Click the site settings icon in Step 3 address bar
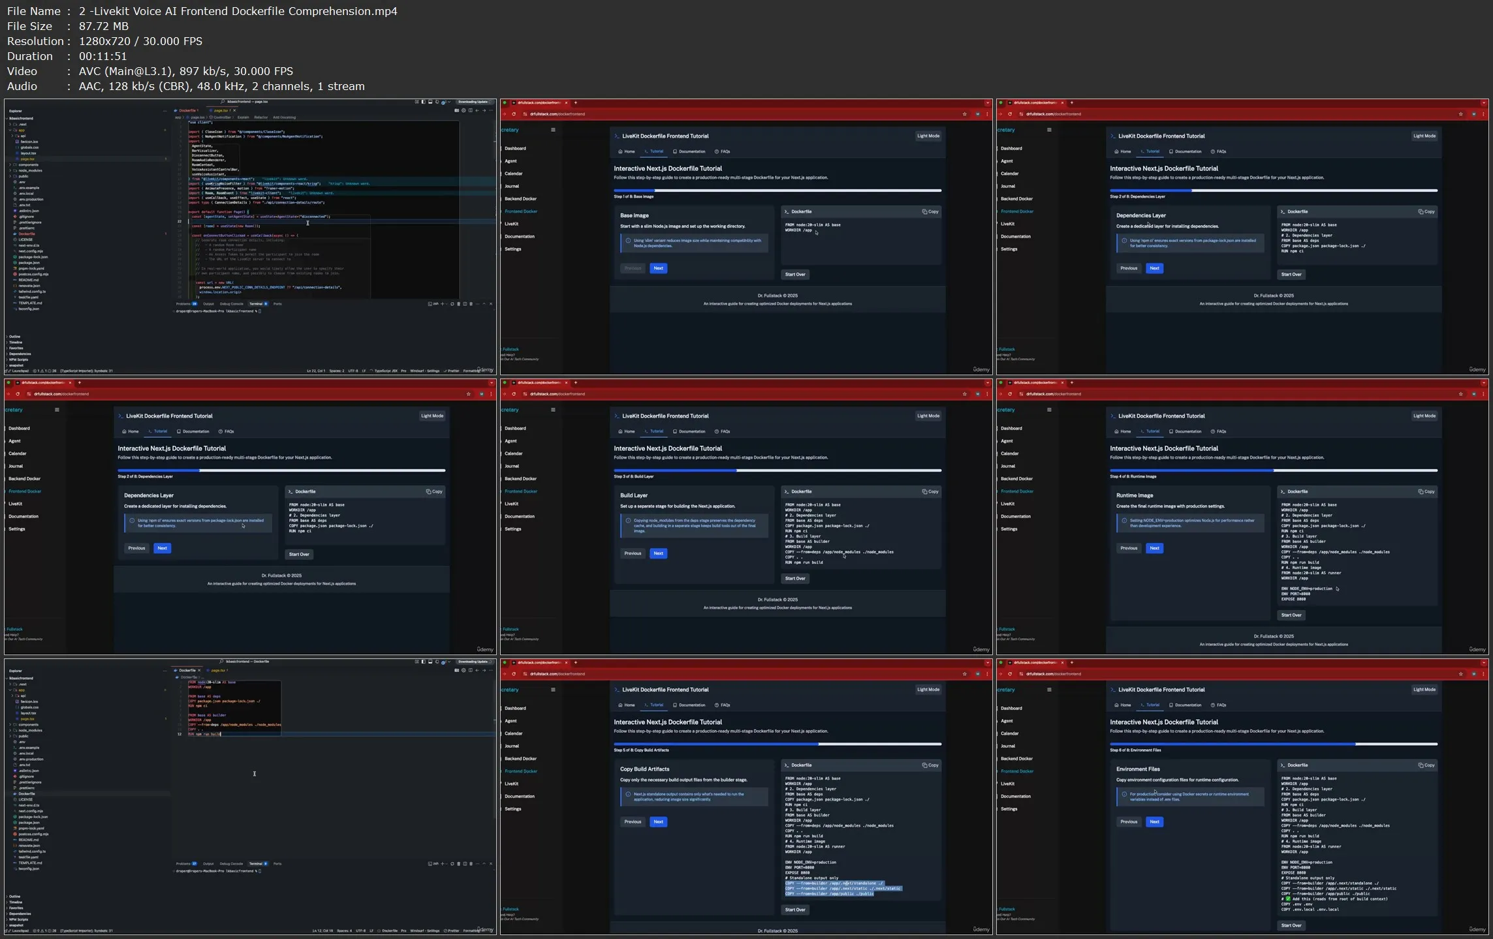This screenshot has width=1493, height=939. (525, 394)
